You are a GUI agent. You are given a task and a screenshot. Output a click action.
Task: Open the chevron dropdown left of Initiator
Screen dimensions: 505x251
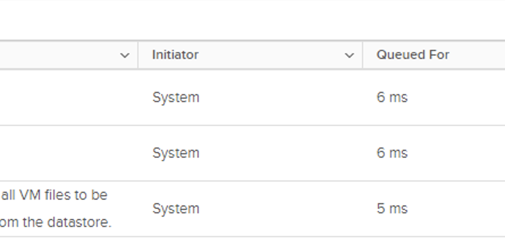click(125, 55)
